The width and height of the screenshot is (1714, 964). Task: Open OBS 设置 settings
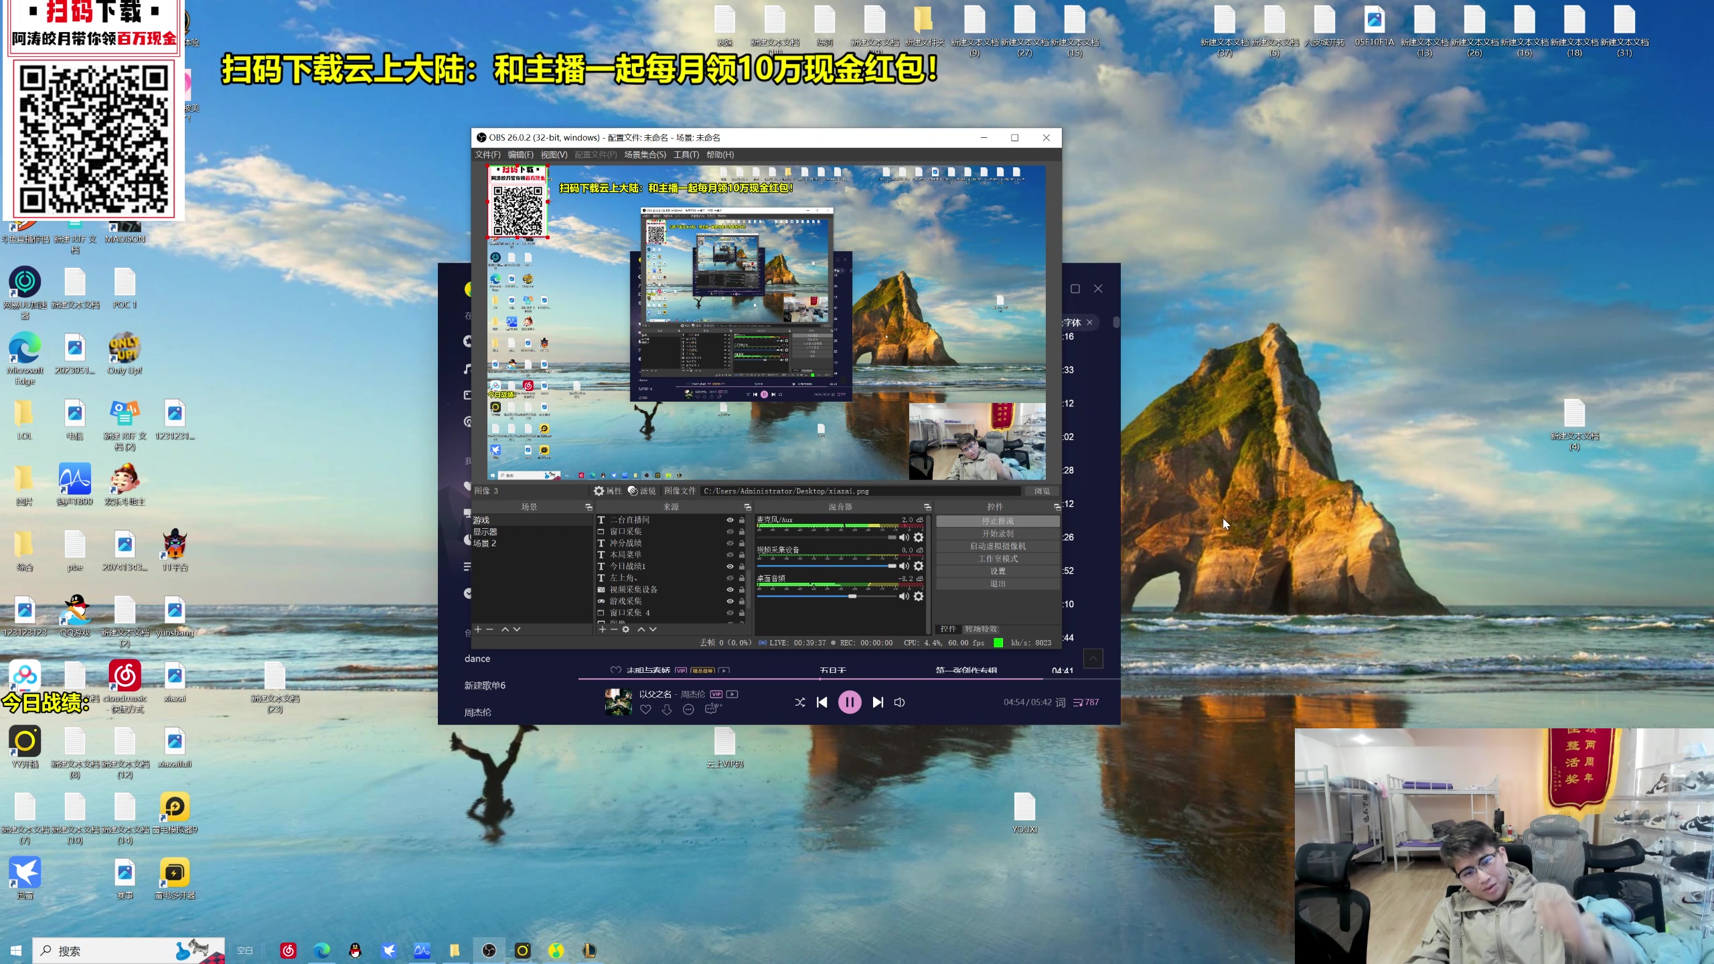pos(998,571)
